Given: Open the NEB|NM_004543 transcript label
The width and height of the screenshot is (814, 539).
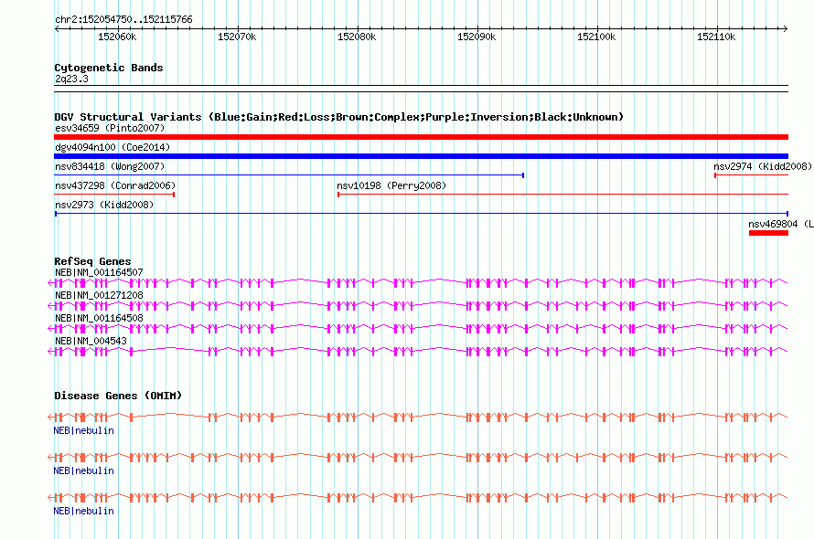Looking at the screenshot, I should pos(91,341).
